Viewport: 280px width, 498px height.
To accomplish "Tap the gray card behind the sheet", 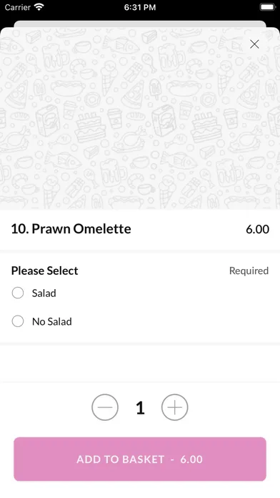I will pos(140,24).
